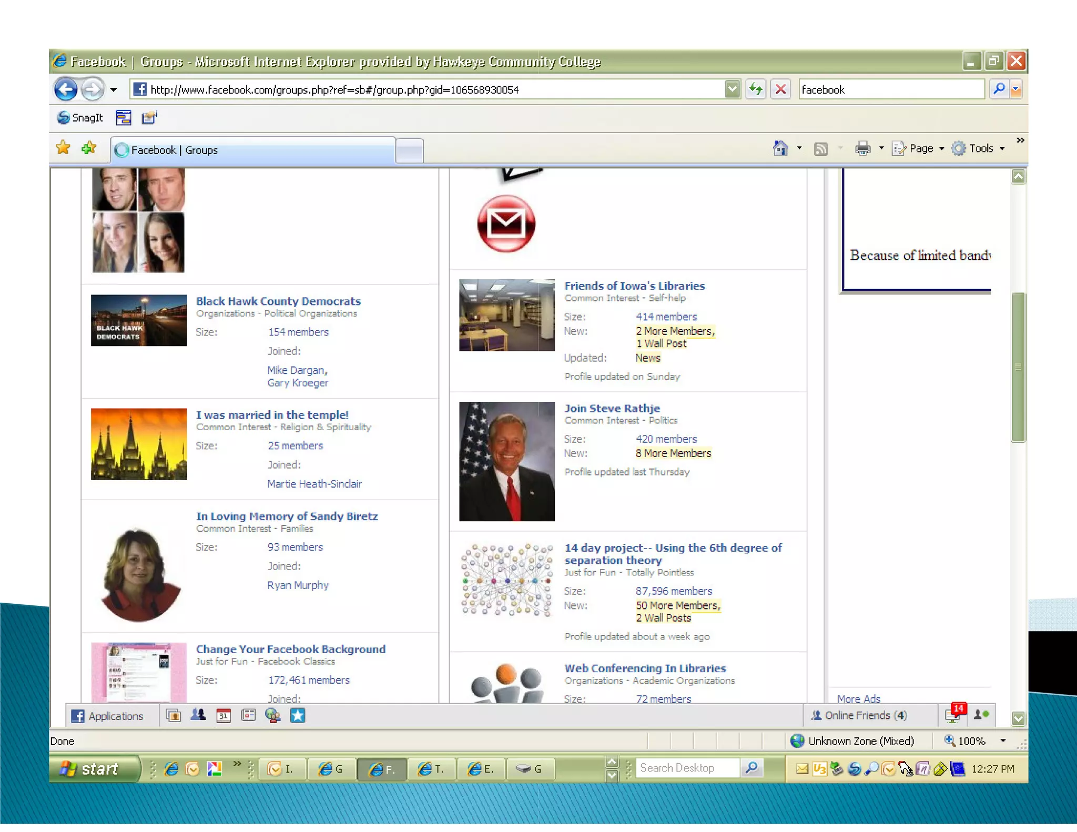Screen dimensions: 1077x832
Task: Open Online Friends (4) chat list
Action: click(859, 715)
